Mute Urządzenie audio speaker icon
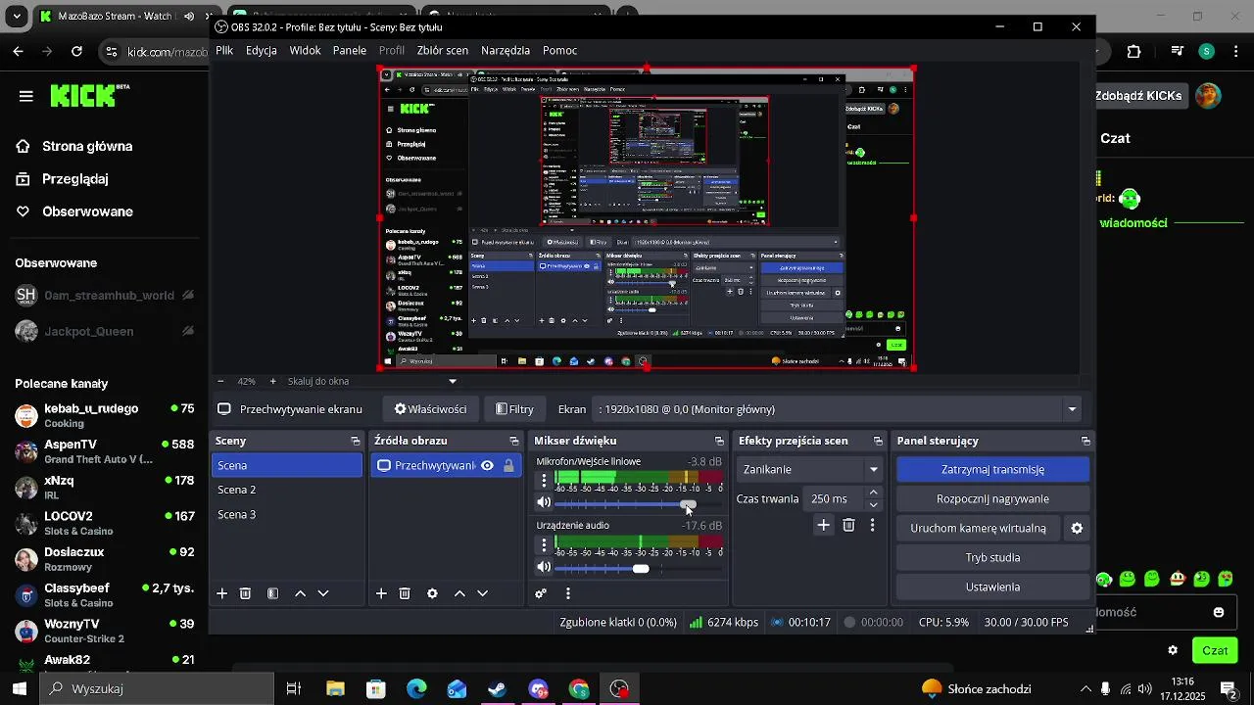This screenshot has height=705, width=1254. tap(544, 568)
